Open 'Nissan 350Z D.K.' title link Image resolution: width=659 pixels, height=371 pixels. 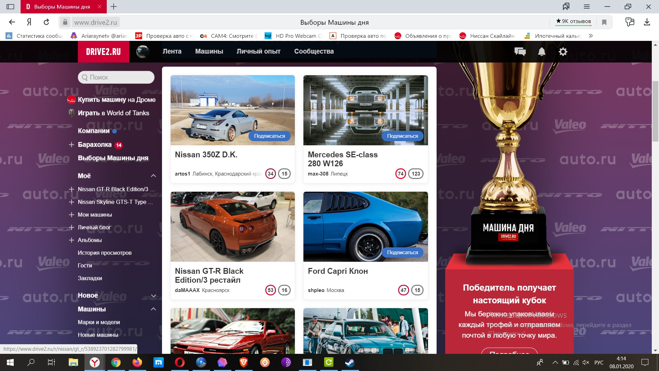coord(206,155)
